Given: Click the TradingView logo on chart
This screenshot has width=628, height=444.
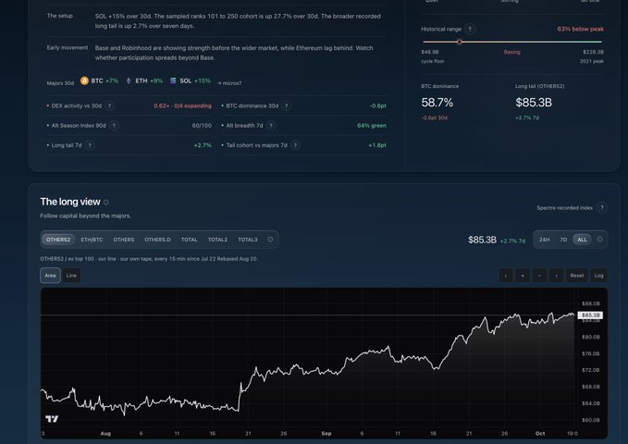Looking at the screenshot, I should pyautogui.click(x=52, y=419).
